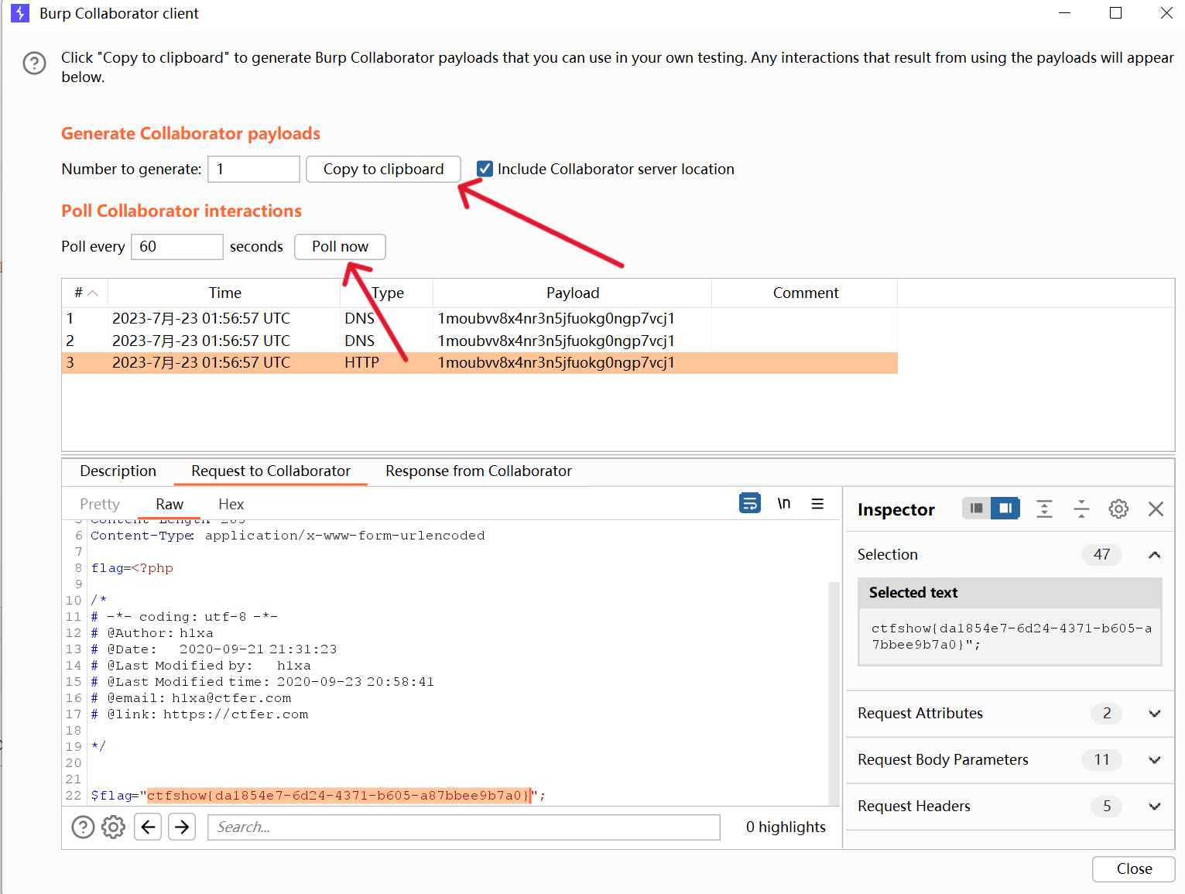This screenshot has height=894, width=1185.
Task: Click the @email: h1xa@ctfer.com line
Action: [x=190, y=698]
